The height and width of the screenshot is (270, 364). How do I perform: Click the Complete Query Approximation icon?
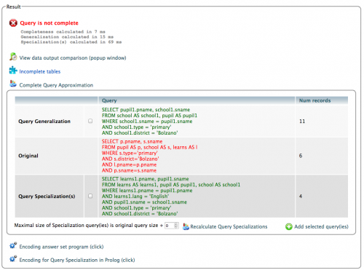pos(13,84)
